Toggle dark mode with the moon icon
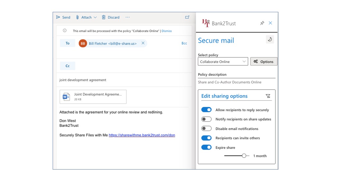 270,39
